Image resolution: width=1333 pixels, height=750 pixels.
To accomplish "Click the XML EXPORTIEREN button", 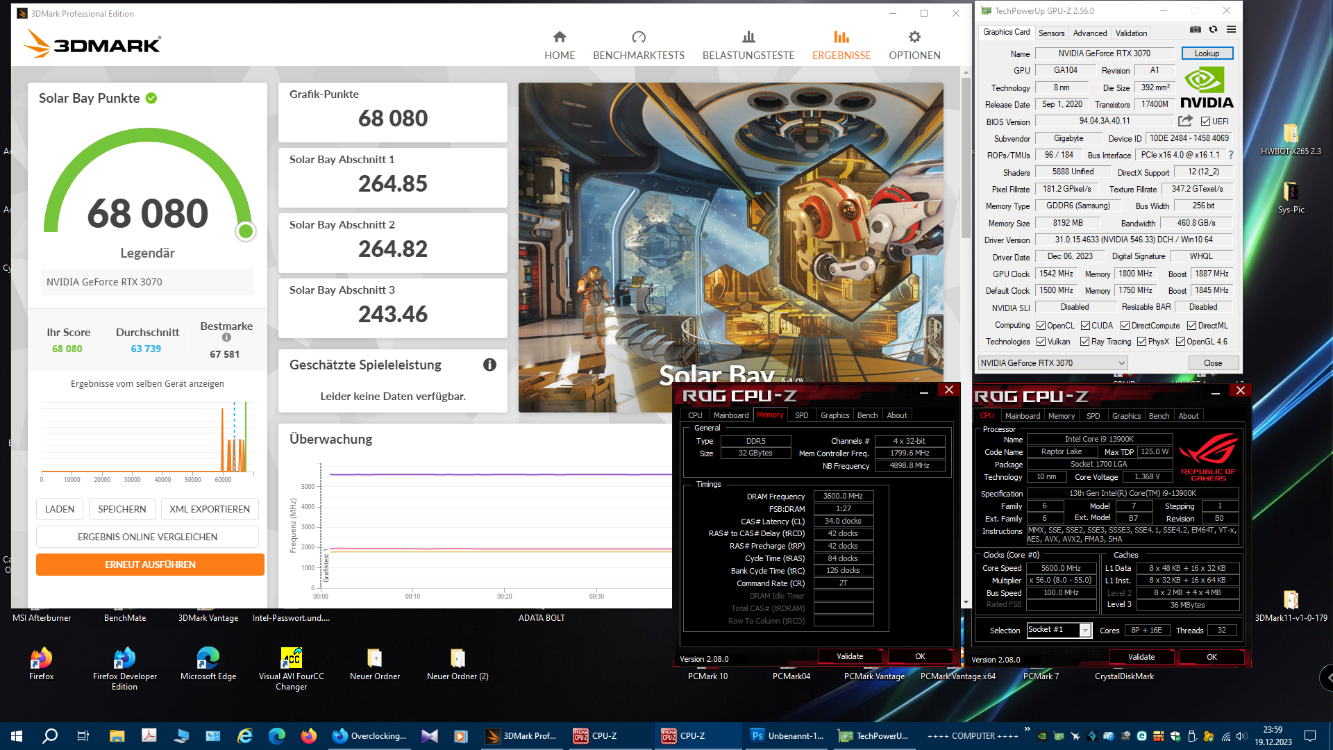I will [210, 509].
